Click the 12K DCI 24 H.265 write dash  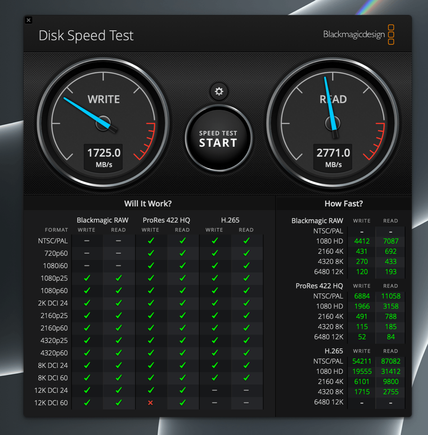pyautogui.click(x=214, y=390)
